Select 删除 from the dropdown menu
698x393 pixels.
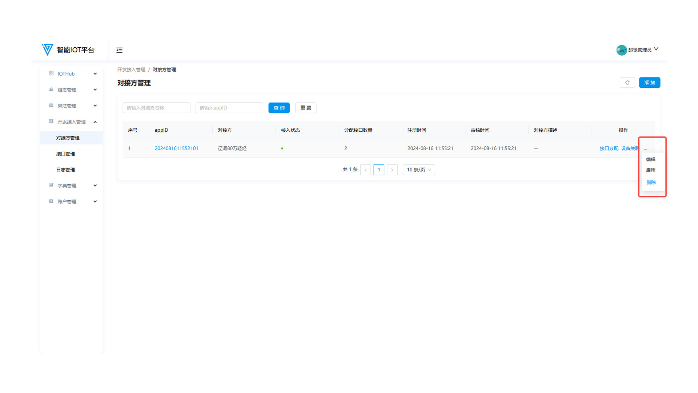651,183
